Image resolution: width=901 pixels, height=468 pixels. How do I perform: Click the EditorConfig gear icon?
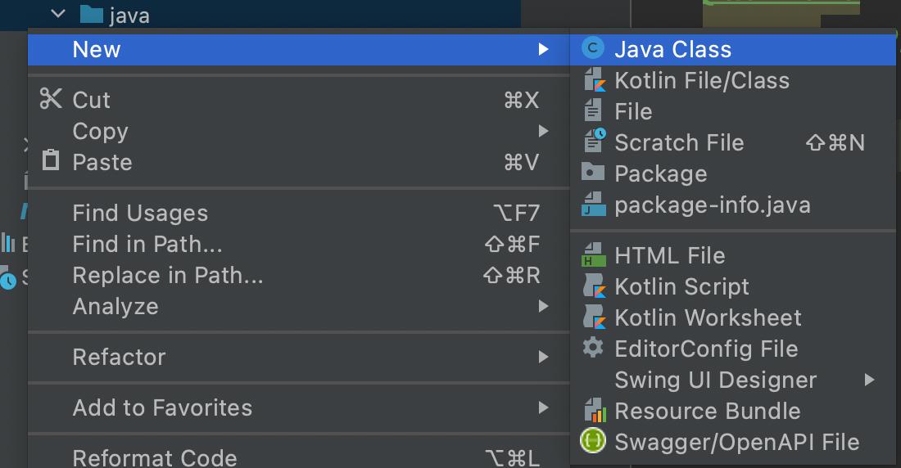(x=592, y=348)
